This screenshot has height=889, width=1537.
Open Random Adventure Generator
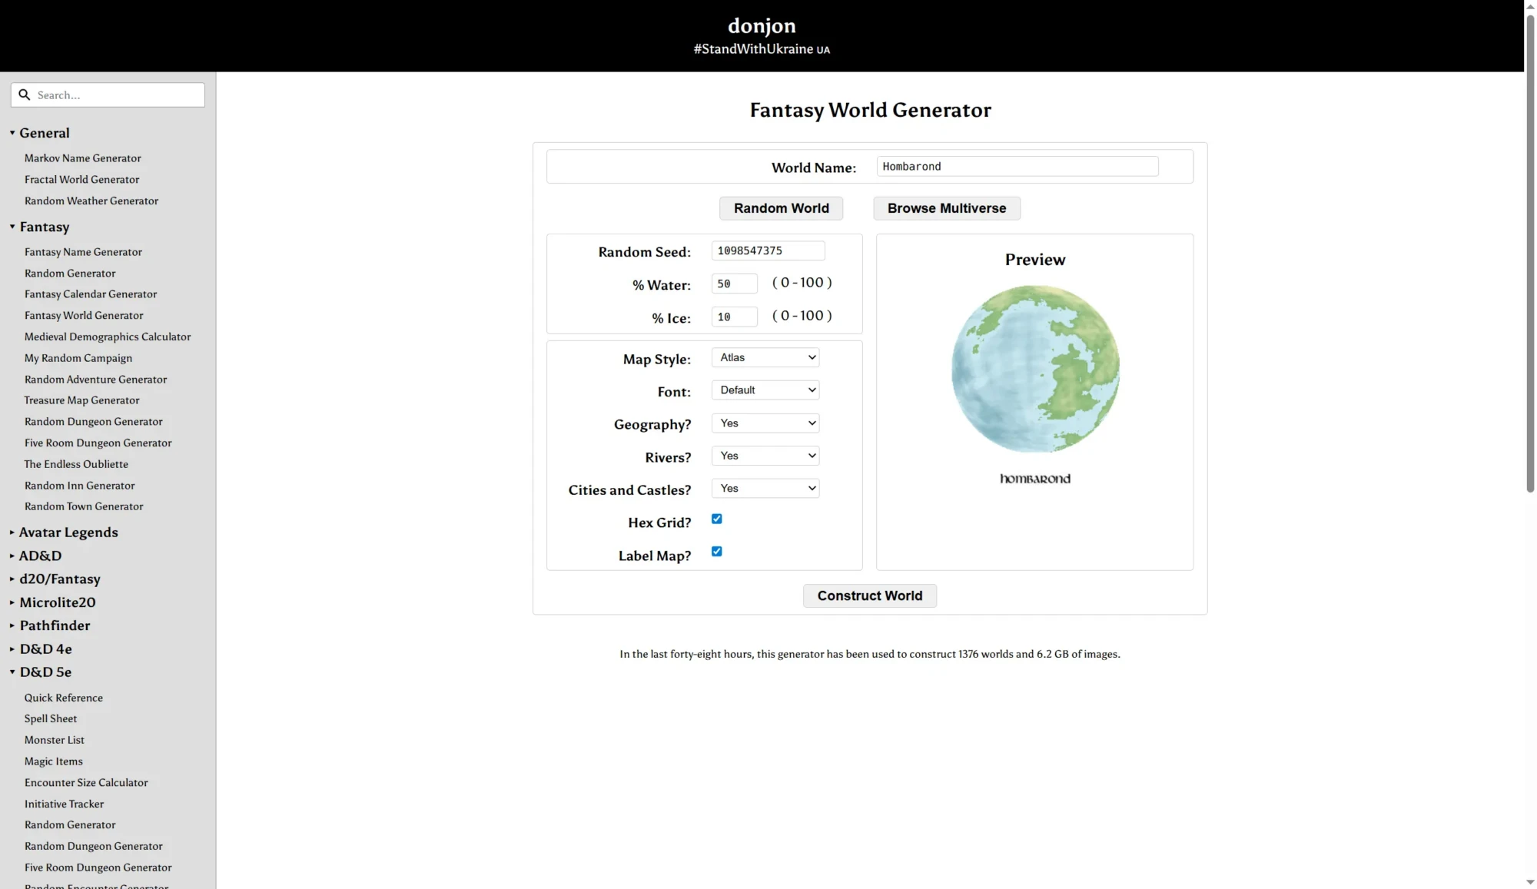pyautogui.click(x=95, y=380)
